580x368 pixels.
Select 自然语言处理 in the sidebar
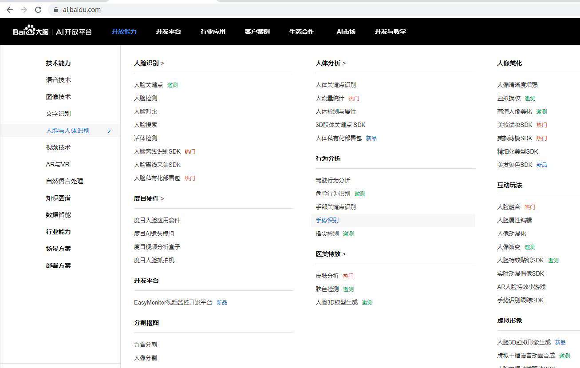tap(65, 181)
